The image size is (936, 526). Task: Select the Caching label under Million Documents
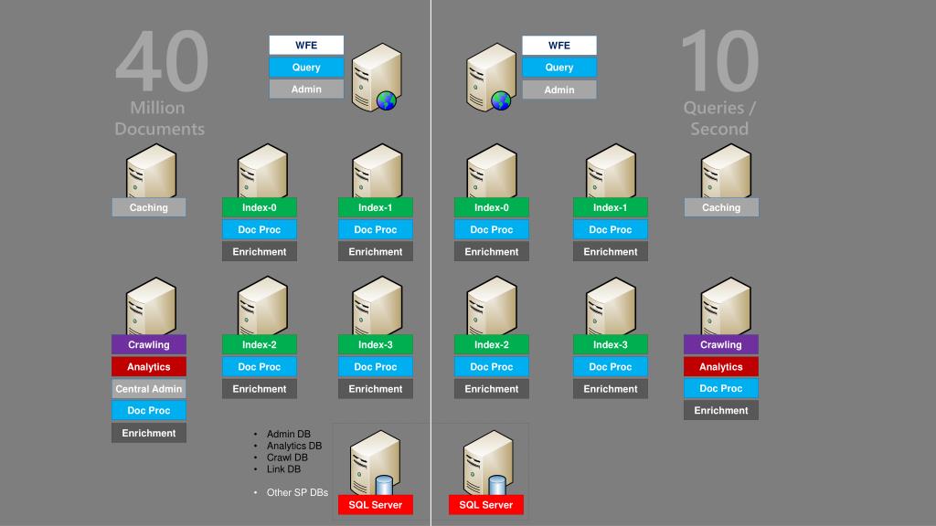coord(149,207)
